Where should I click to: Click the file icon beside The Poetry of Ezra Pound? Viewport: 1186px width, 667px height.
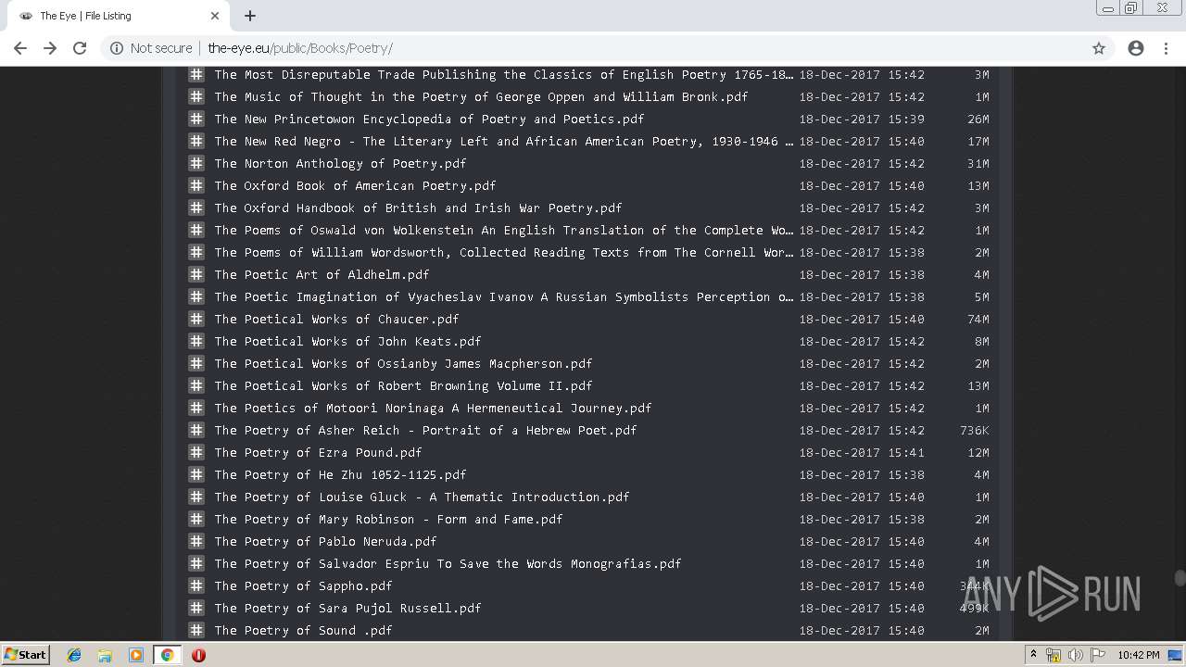(x=196, y=452)
